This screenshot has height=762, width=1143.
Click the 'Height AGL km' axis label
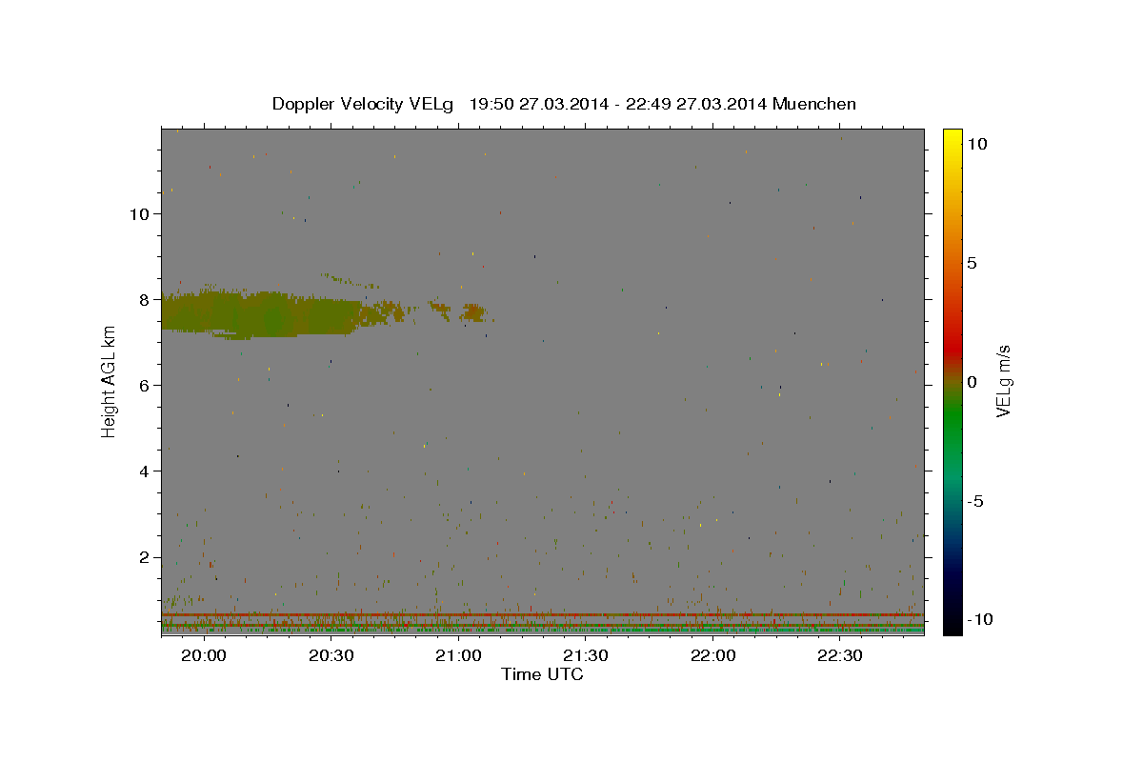coord(110,381)
